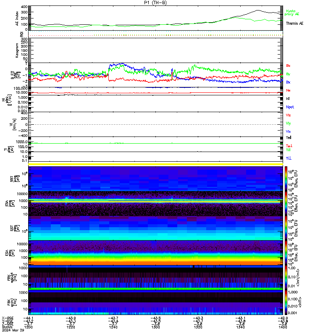The height and width of the screenshot is (336, 315).
Task: Click the mV/m electric field color bar
Action: pos(286,278)
